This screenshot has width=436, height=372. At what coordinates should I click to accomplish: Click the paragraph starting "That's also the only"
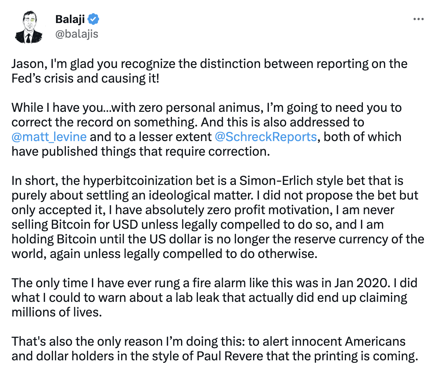click(215, 349)
